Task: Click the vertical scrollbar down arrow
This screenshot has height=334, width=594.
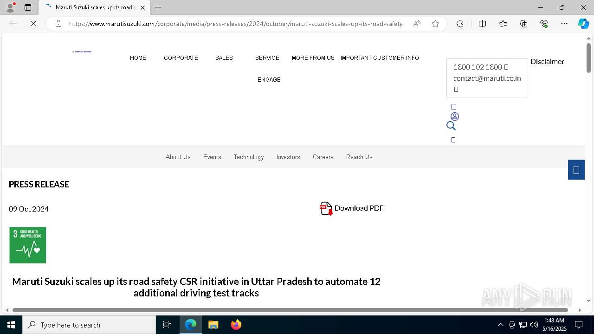Action: [588, 301]
